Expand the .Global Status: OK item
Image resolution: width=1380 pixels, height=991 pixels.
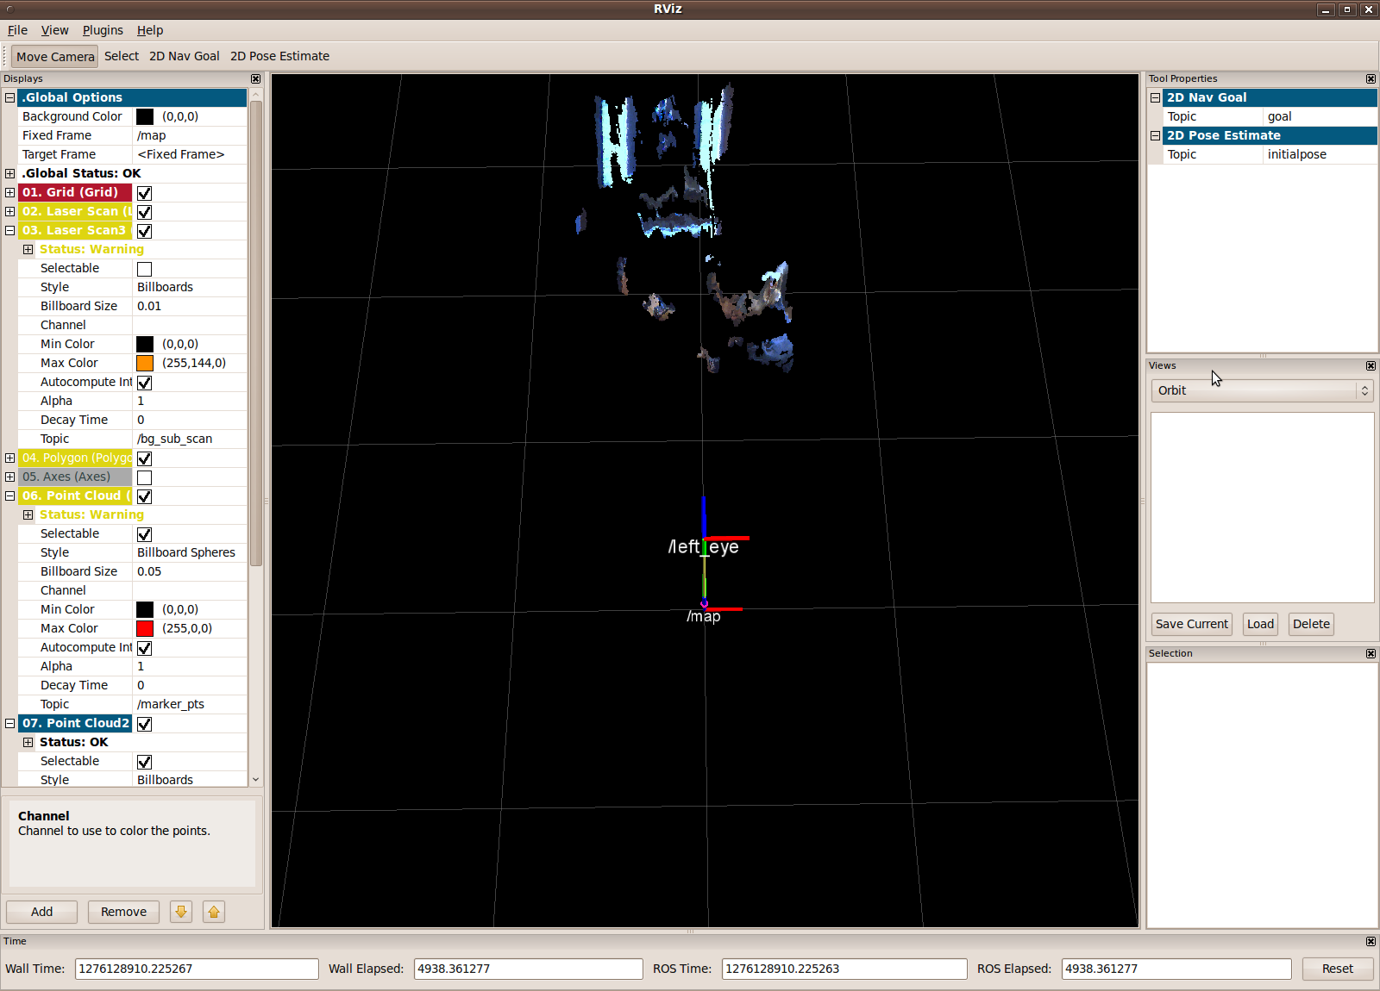[x=9, y=173]
